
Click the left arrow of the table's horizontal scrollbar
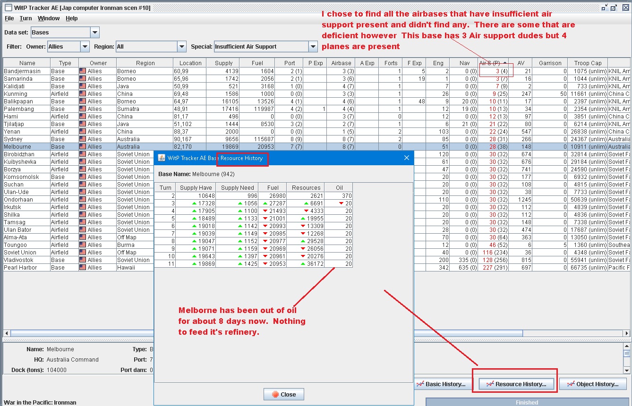7,333
